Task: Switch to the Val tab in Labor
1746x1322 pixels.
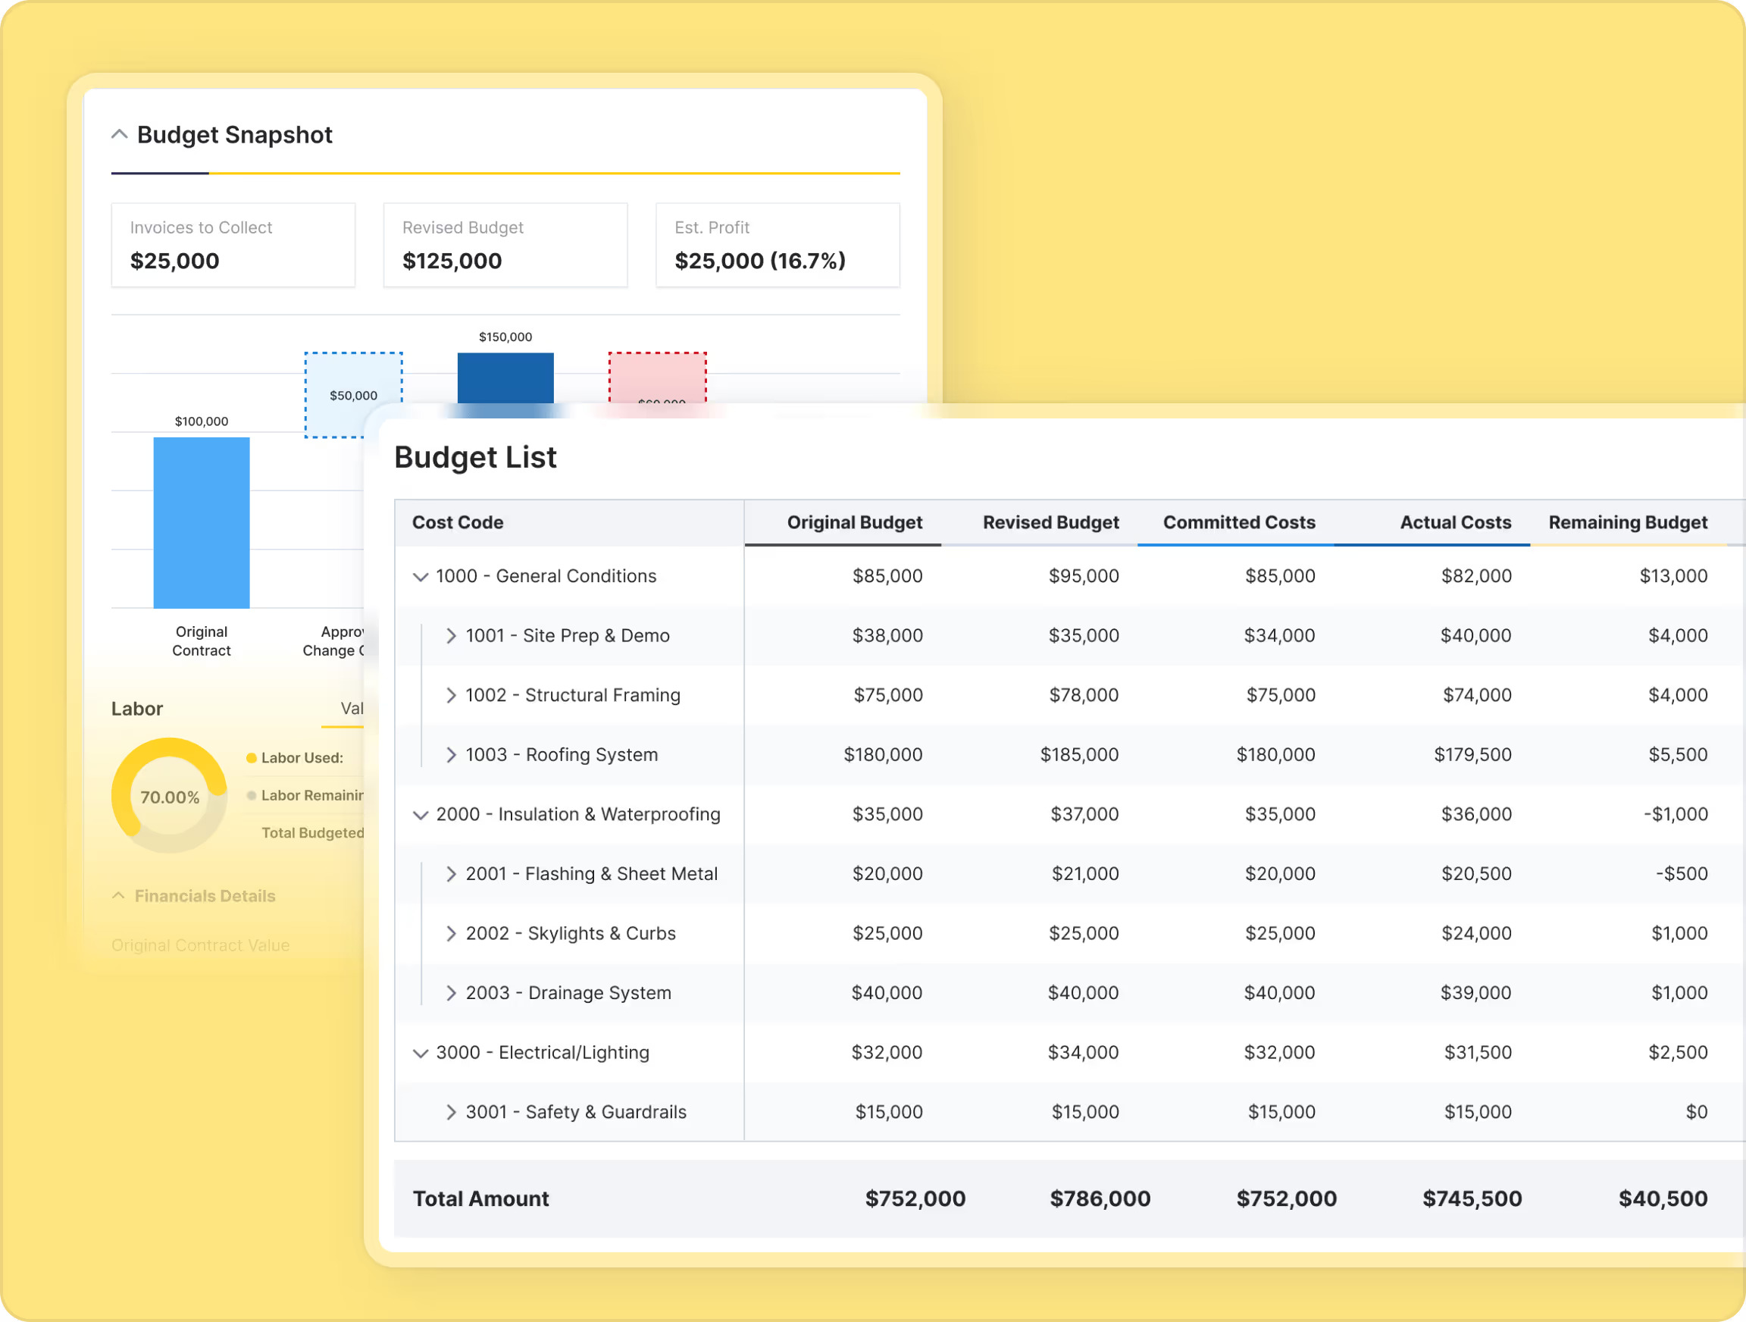Action: [352, 710]
